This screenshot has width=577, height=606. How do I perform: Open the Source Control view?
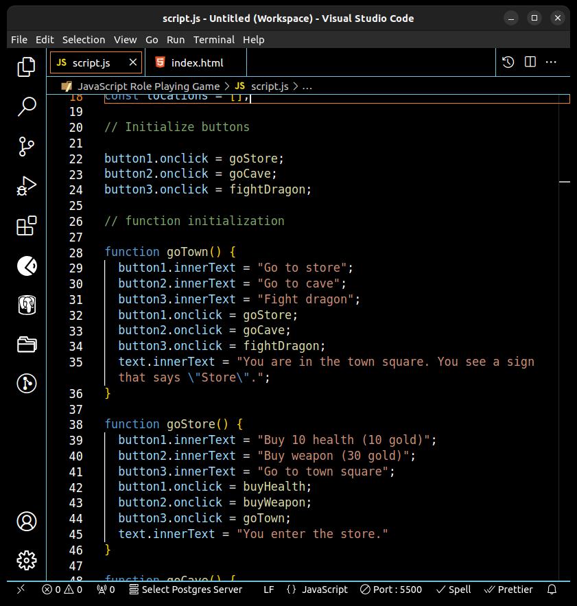point(26,146)
